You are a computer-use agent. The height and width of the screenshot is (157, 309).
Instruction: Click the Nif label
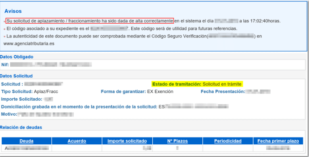5,64
